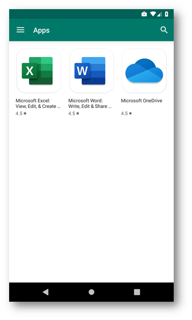Screen dimensions: 192x320
Task: Tap the cellular signal status icon
Action: (x=159, y=14)
